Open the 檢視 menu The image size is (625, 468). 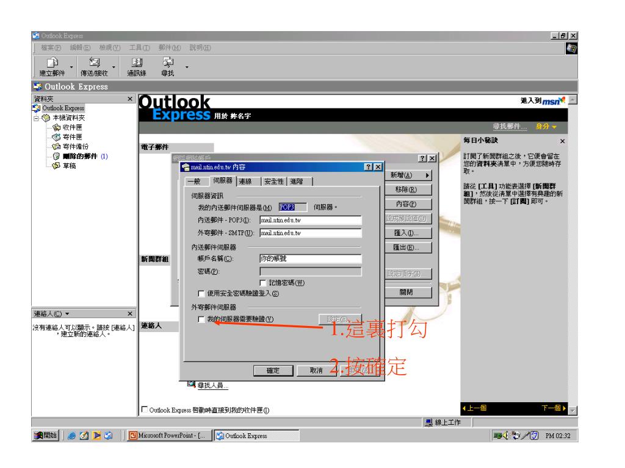point(110,48)
